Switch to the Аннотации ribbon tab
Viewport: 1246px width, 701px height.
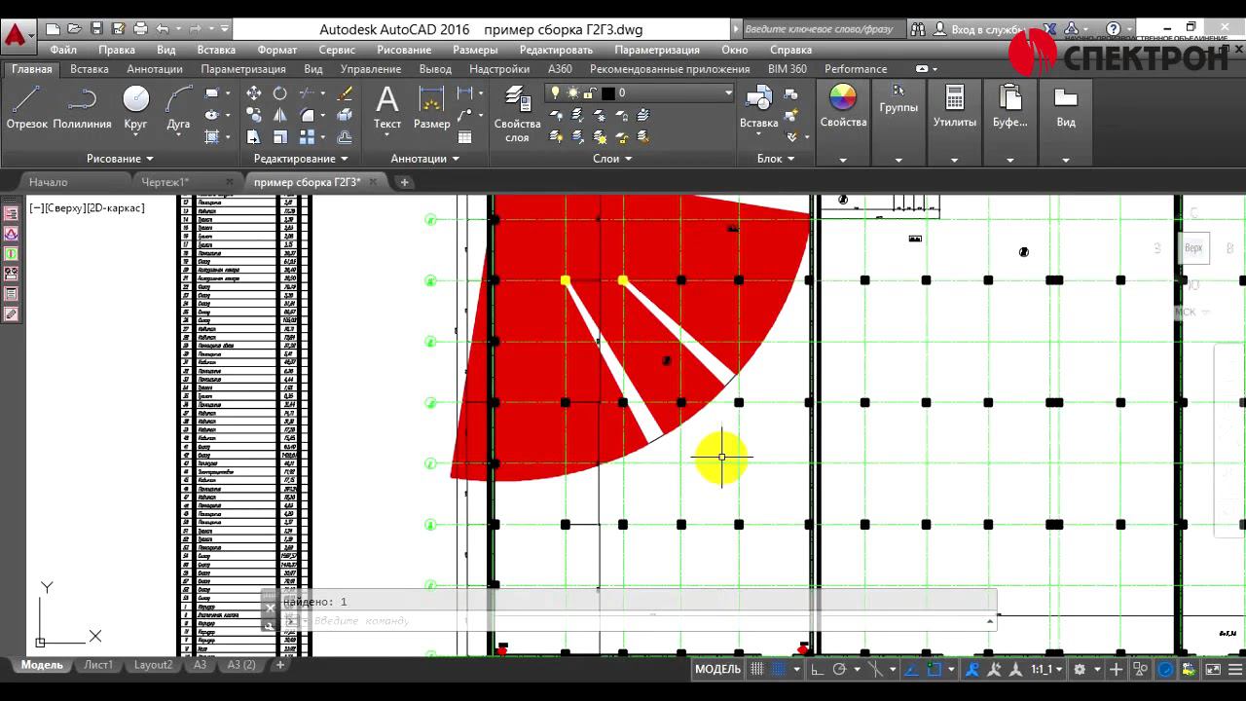pyautogui.click(x=155, y=69)
